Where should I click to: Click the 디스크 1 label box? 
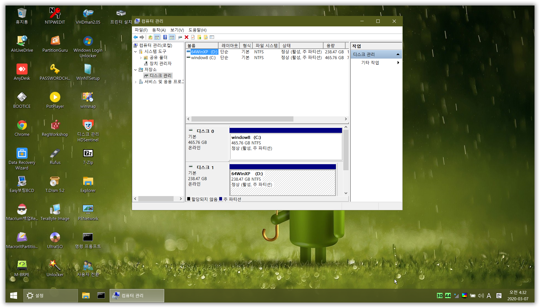(207, 179)
